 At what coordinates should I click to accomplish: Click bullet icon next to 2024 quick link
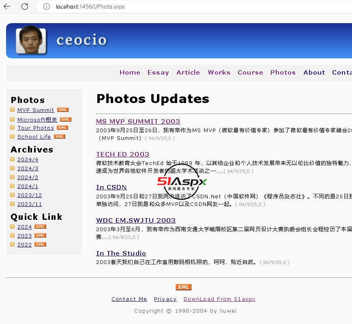[12, 227]
